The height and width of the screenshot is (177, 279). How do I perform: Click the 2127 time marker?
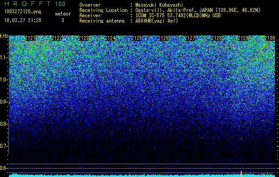point(190,38)
